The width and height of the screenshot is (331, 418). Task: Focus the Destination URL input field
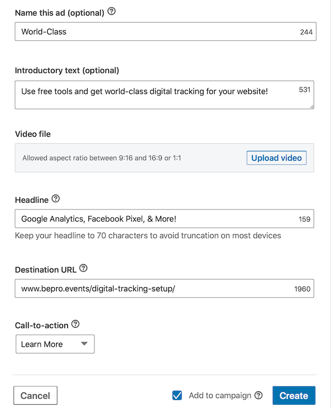click(165, 288)
